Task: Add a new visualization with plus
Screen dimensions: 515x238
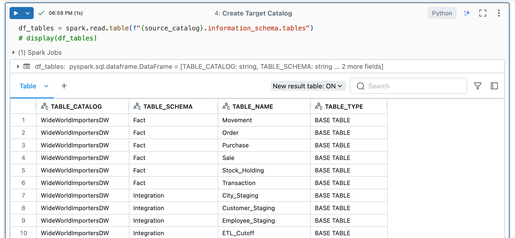Action: coord(64,86)
